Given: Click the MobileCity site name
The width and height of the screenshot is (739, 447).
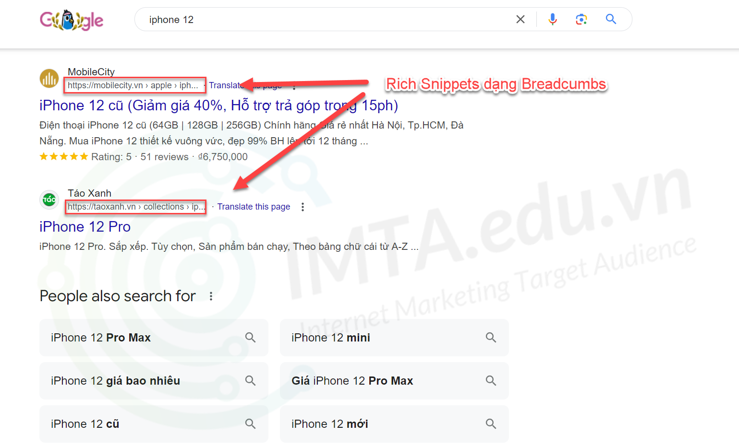Looking at the screenshot, I should coord(91,72).
